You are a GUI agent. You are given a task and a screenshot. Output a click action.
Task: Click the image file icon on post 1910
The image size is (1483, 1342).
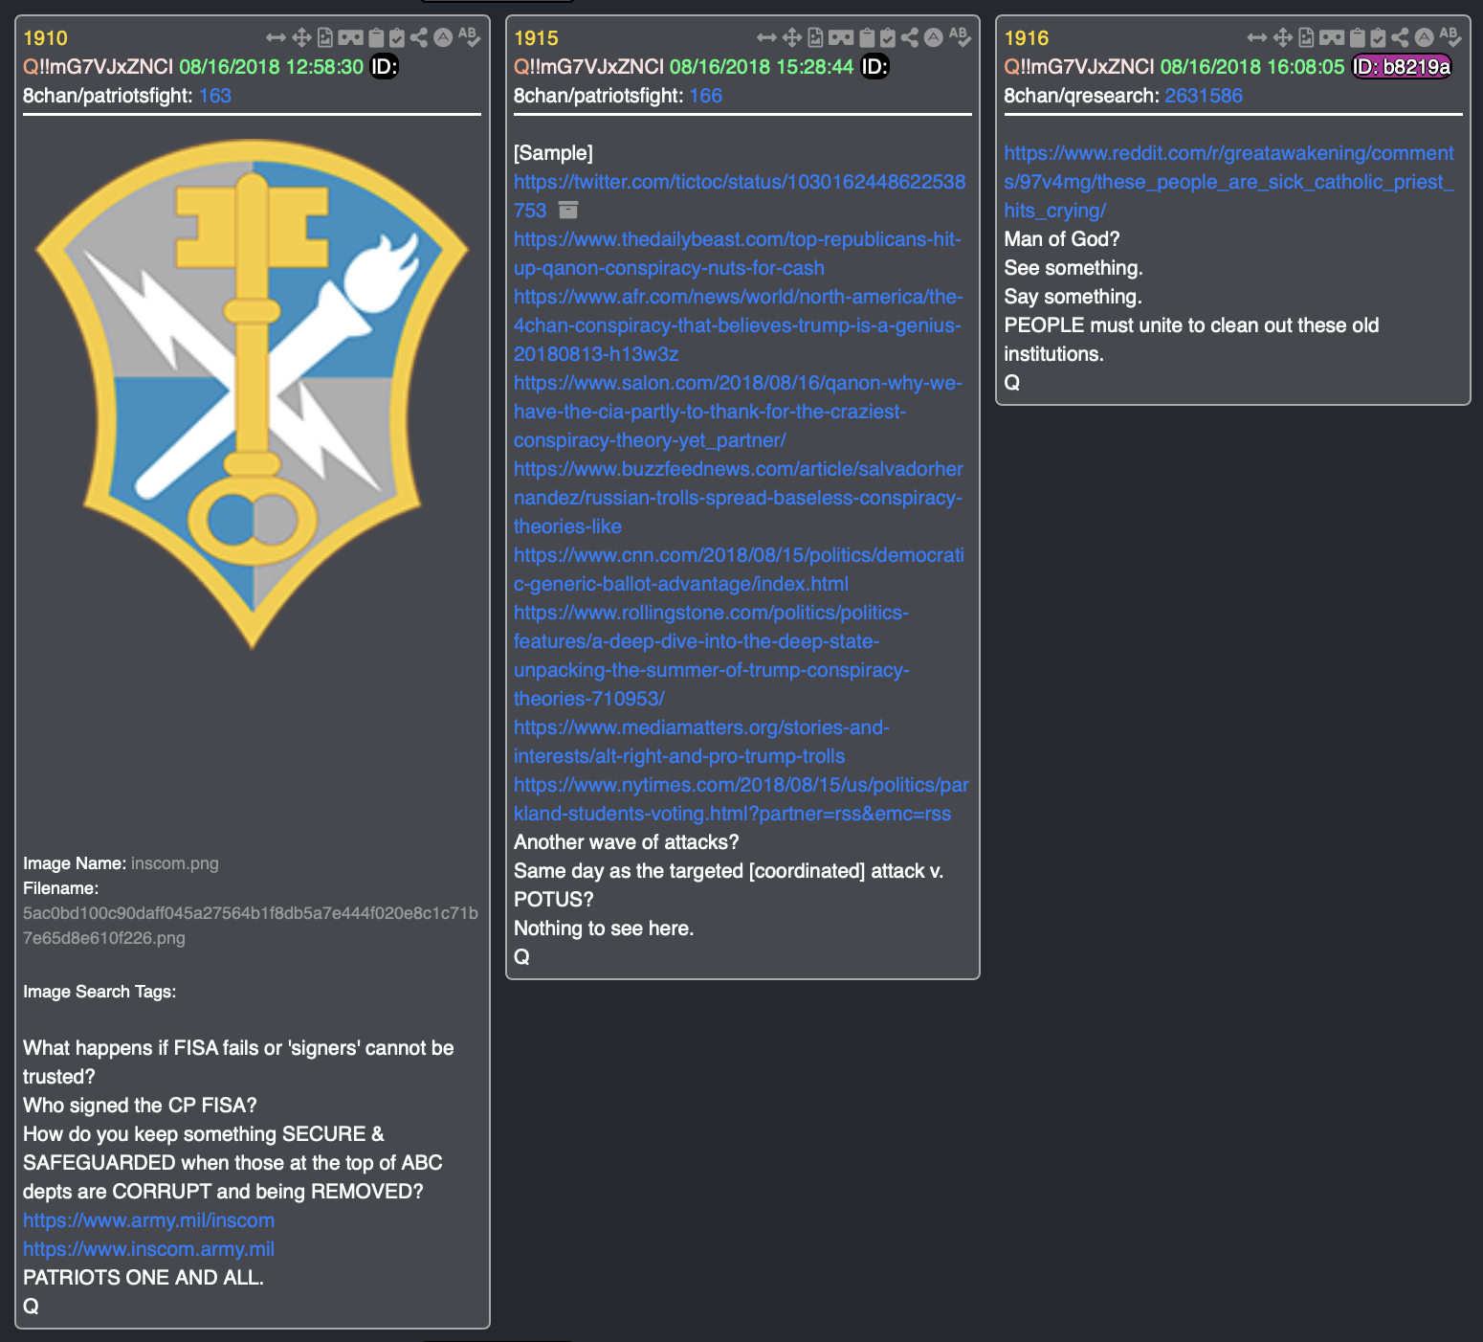point(325,37)
